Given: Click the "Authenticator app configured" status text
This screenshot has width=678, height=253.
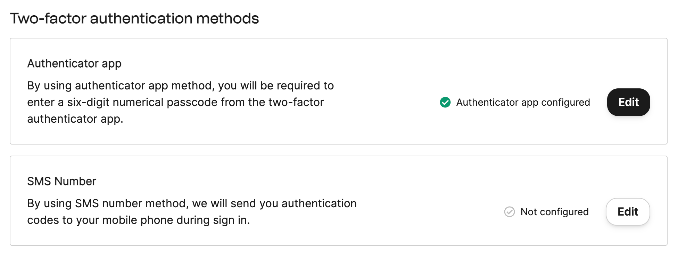Looking at the screenshot, I should click(x=523, y=102).
